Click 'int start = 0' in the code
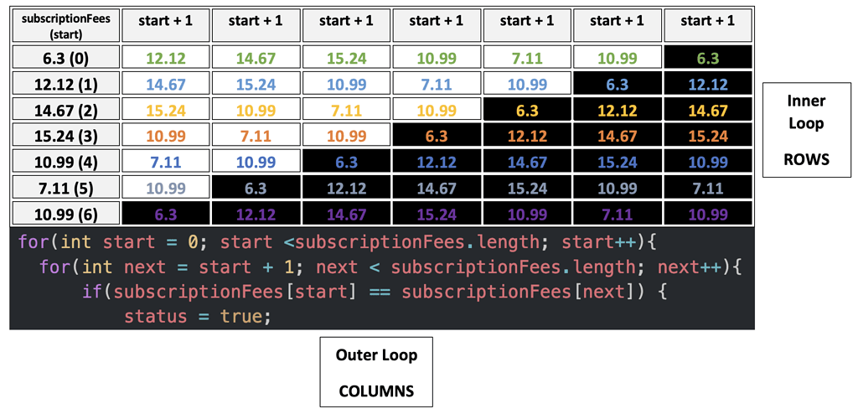 [x=130, y=241]
